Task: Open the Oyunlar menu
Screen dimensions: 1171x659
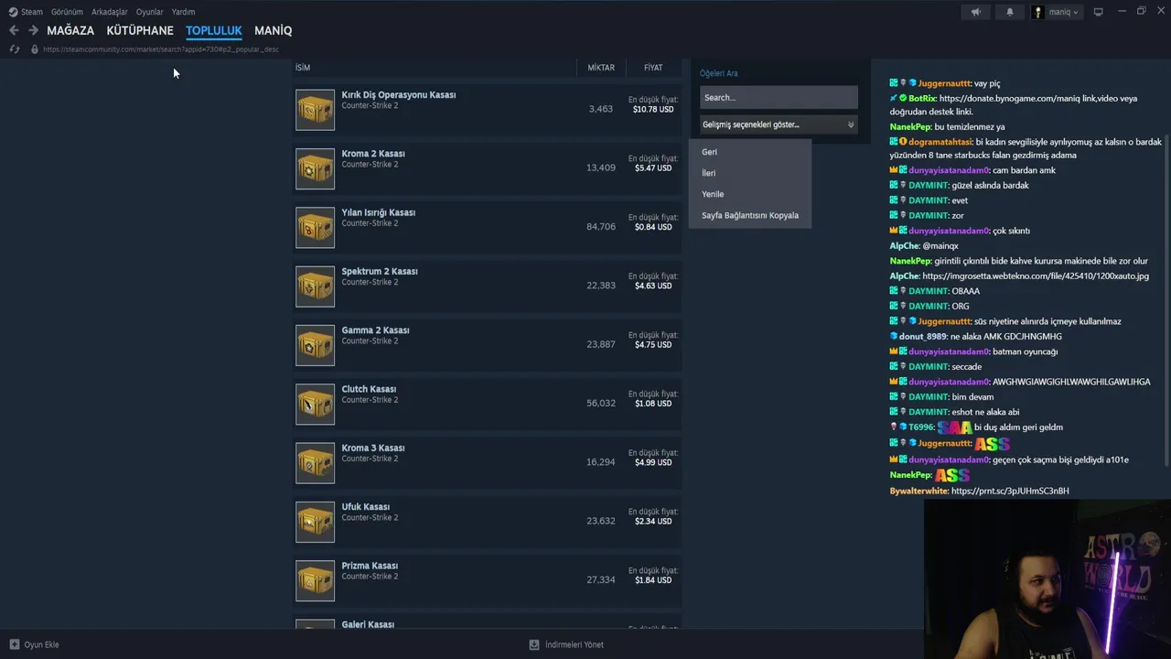Action: point(149,12)
